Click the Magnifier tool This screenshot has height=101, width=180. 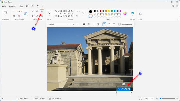coord(42,16)
